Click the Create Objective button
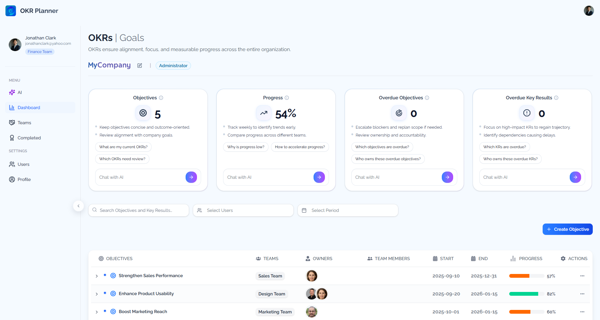The image size is (600, 320). [567, 229]
